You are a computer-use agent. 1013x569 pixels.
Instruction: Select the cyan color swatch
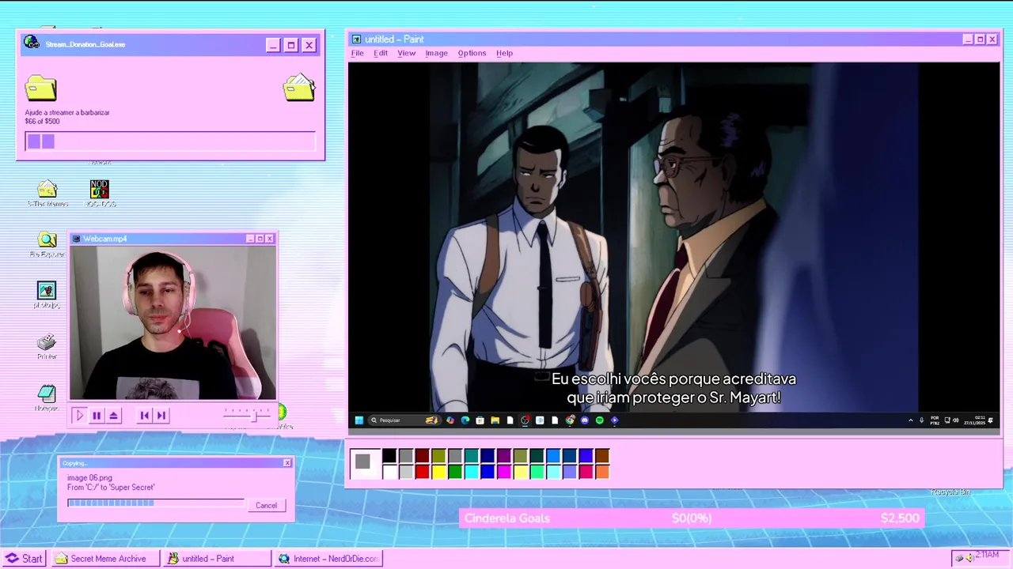coord(472,472)
